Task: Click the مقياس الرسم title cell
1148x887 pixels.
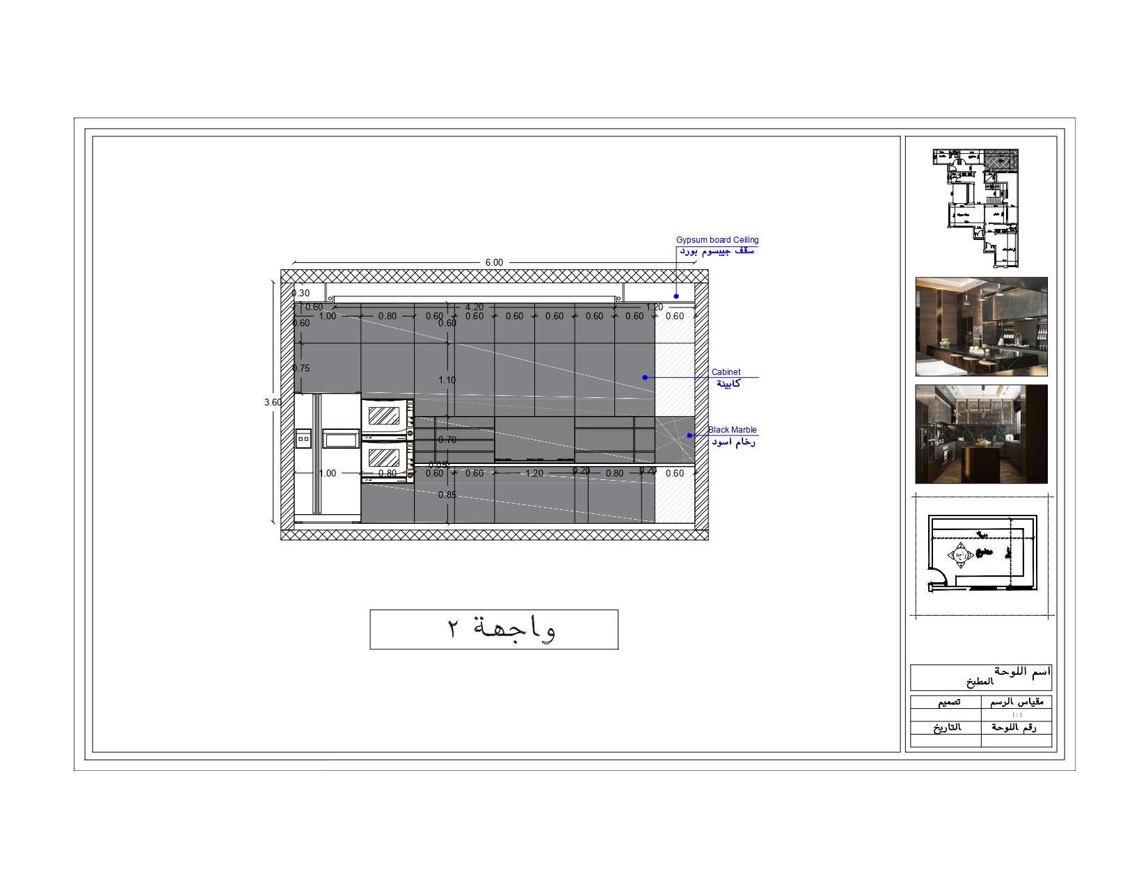Action: pyautogui.click(x=1017, y=703)
